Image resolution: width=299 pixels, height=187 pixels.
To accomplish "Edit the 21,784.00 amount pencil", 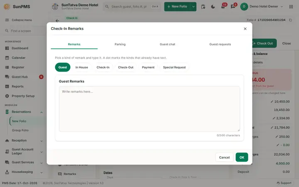I will [272, 128].
